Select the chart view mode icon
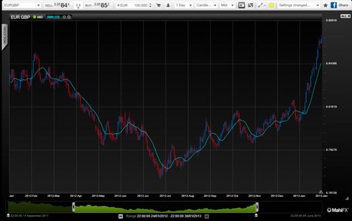The image size is (352, 221). point(241,5)
